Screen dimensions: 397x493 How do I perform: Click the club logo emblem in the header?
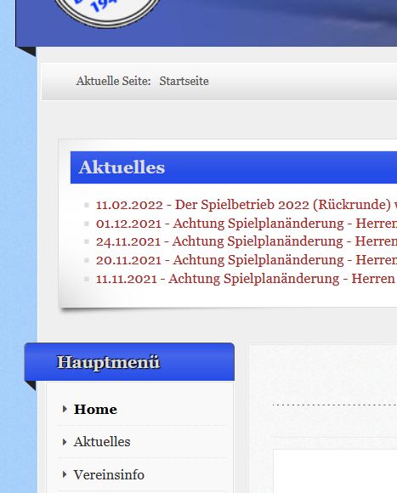click(x=107, y=12)
